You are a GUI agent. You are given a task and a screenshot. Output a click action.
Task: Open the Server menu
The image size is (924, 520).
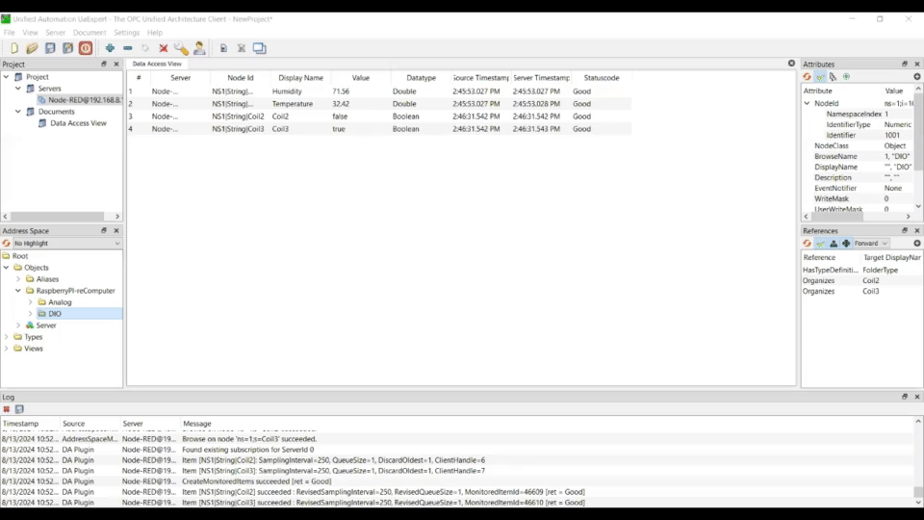point(56,33)
